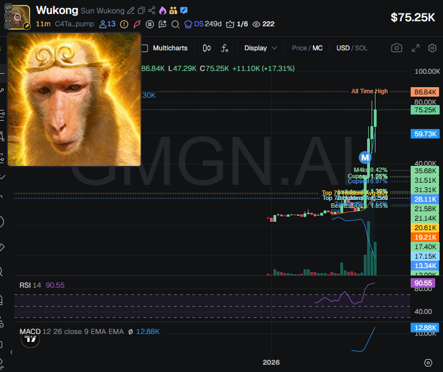The height and width of the screenshot is (372, 443).
Task: Share the Wukong token via the share icon
Action: 152,11
